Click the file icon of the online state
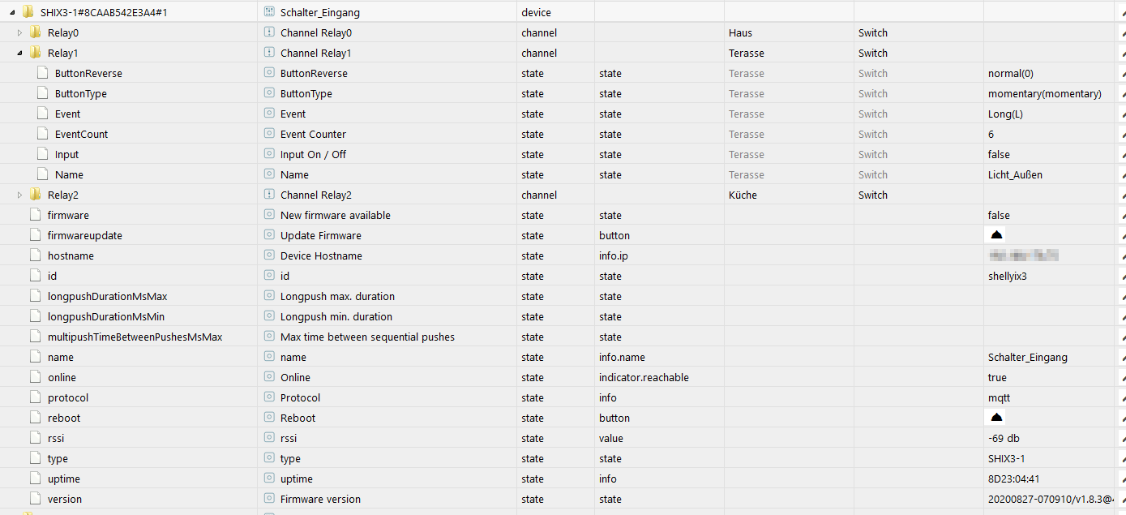This screenshot has height=515, width=1126. click(x=35, y=377)
